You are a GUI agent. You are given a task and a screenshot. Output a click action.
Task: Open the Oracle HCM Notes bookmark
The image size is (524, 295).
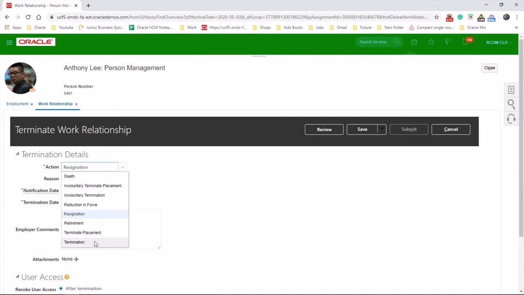coord(151,27)
